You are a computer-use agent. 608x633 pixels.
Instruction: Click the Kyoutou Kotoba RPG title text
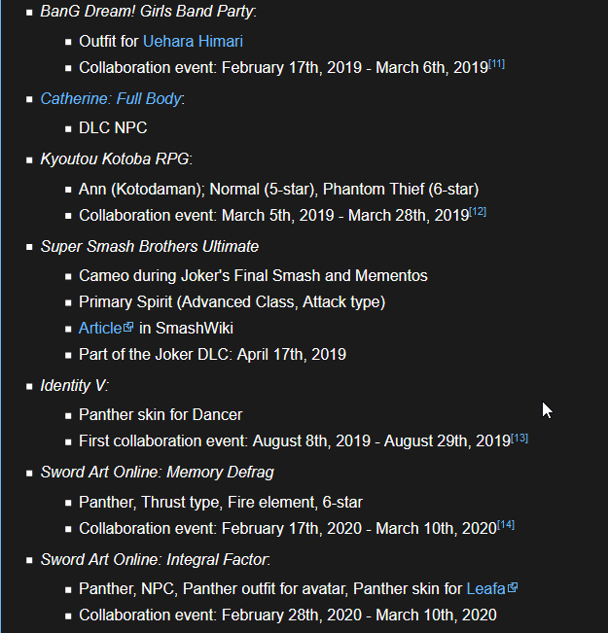point(116,158)
